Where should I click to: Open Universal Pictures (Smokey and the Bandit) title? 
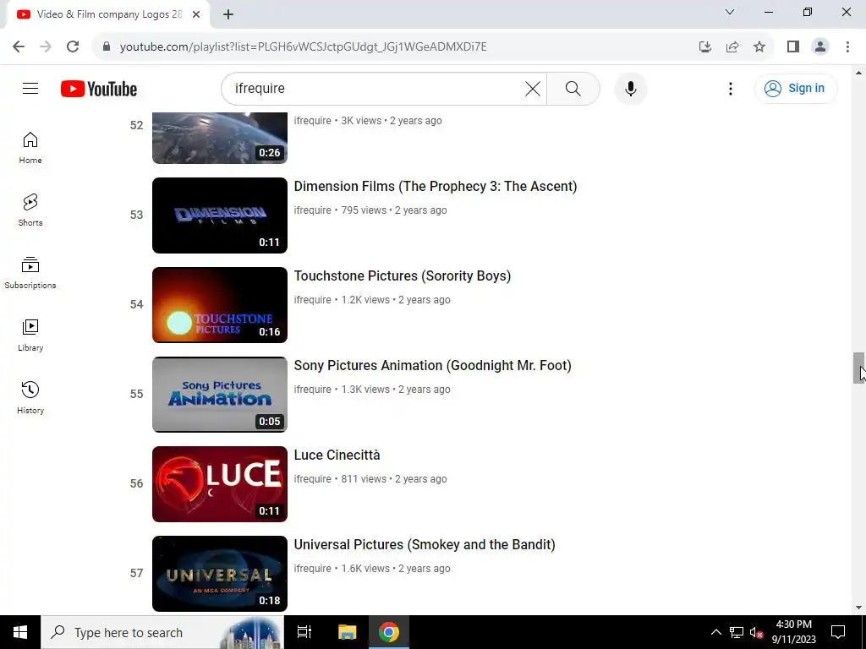click(425, 544)
